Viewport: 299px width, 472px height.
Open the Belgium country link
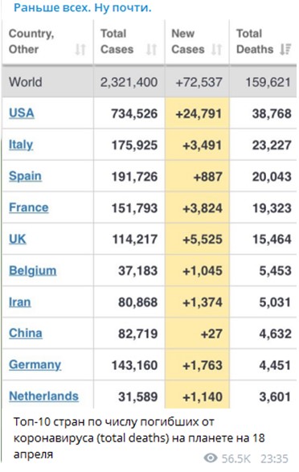coord(32,271)
